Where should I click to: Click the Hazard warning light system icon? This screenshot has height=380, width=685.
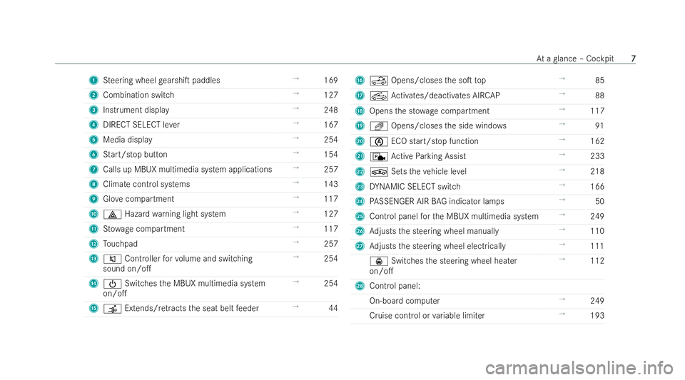tap(112, 214)
